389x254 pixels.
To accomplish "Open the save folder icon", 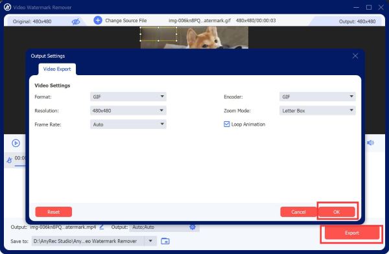I will click(165, 241).
